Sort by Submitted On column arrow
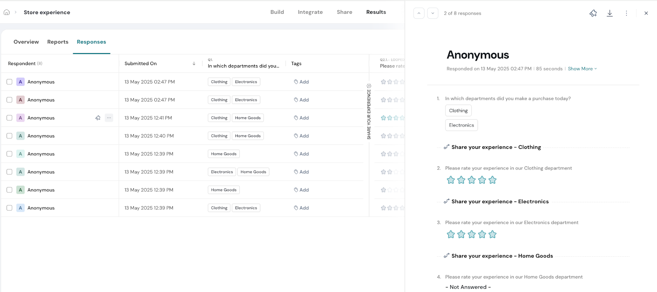Image resolution: width=657 pixels, height=292 pixels. coord(194,63)
